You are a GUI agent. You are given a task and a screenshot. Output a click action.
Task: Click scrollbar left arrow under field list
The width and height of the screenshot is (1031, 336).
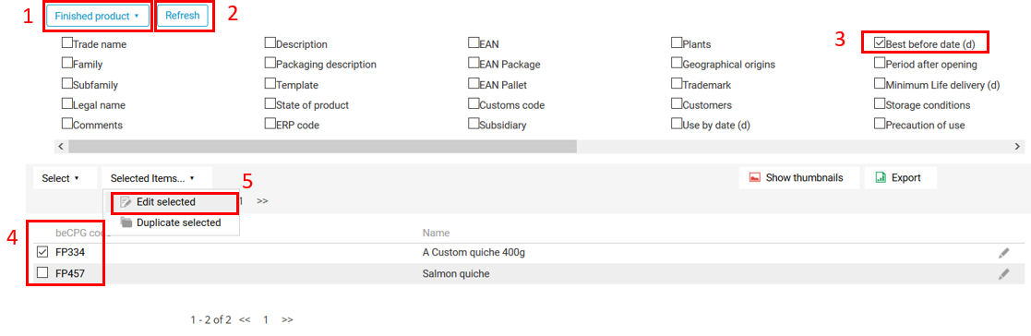(61, 146)
